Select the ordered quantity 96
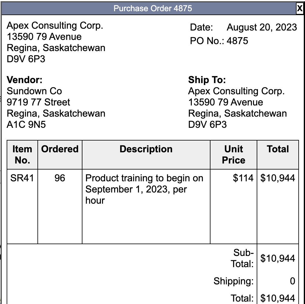The height and width of the screenshot is (304, 305). point(60,178)
